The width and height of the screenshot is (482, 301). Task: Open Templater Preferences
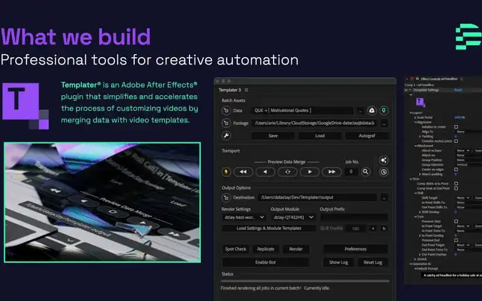pyautogui.click(x=355, y=249)
